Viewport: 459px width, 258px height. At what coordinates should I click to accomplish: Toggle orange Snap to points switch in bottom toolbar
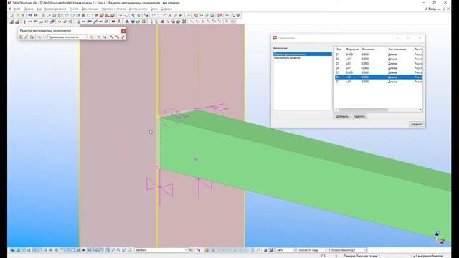[x=207, y=250]
